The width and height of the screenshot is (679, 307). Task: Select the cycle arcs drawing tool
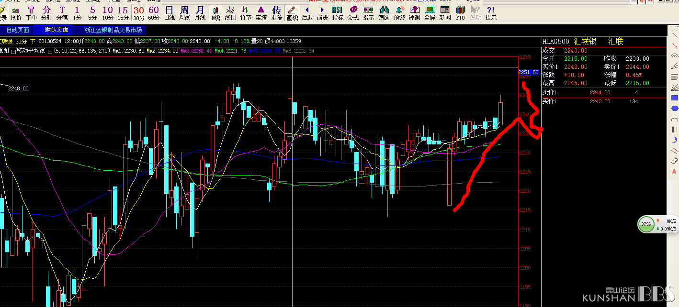[675, 119]
